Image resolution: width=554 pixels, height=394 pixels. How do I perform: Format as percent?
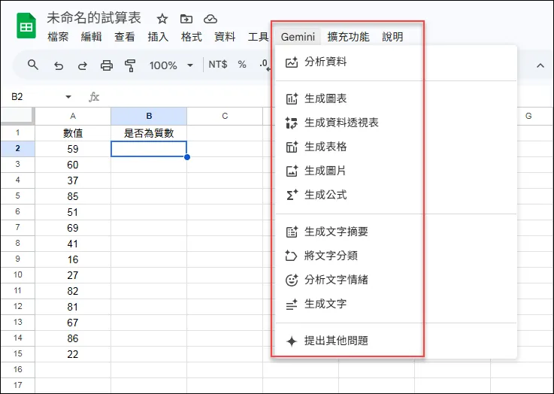[x=241, y=65]
